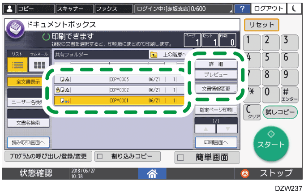Open 指定ページ印刷 button
This screenshot has width=304, height=193.
216,110
